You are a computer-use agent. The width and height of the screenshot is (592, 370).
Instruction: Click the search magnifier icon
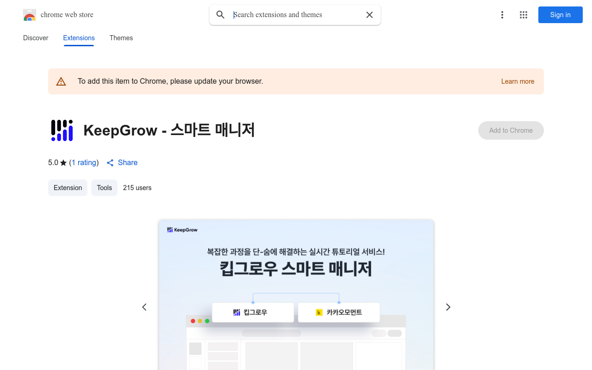pyautogui.click(x=221, y=15)
